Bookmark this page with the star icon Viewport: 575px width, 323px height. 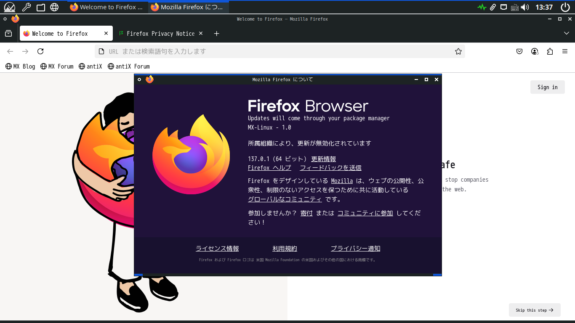(458, 51)
